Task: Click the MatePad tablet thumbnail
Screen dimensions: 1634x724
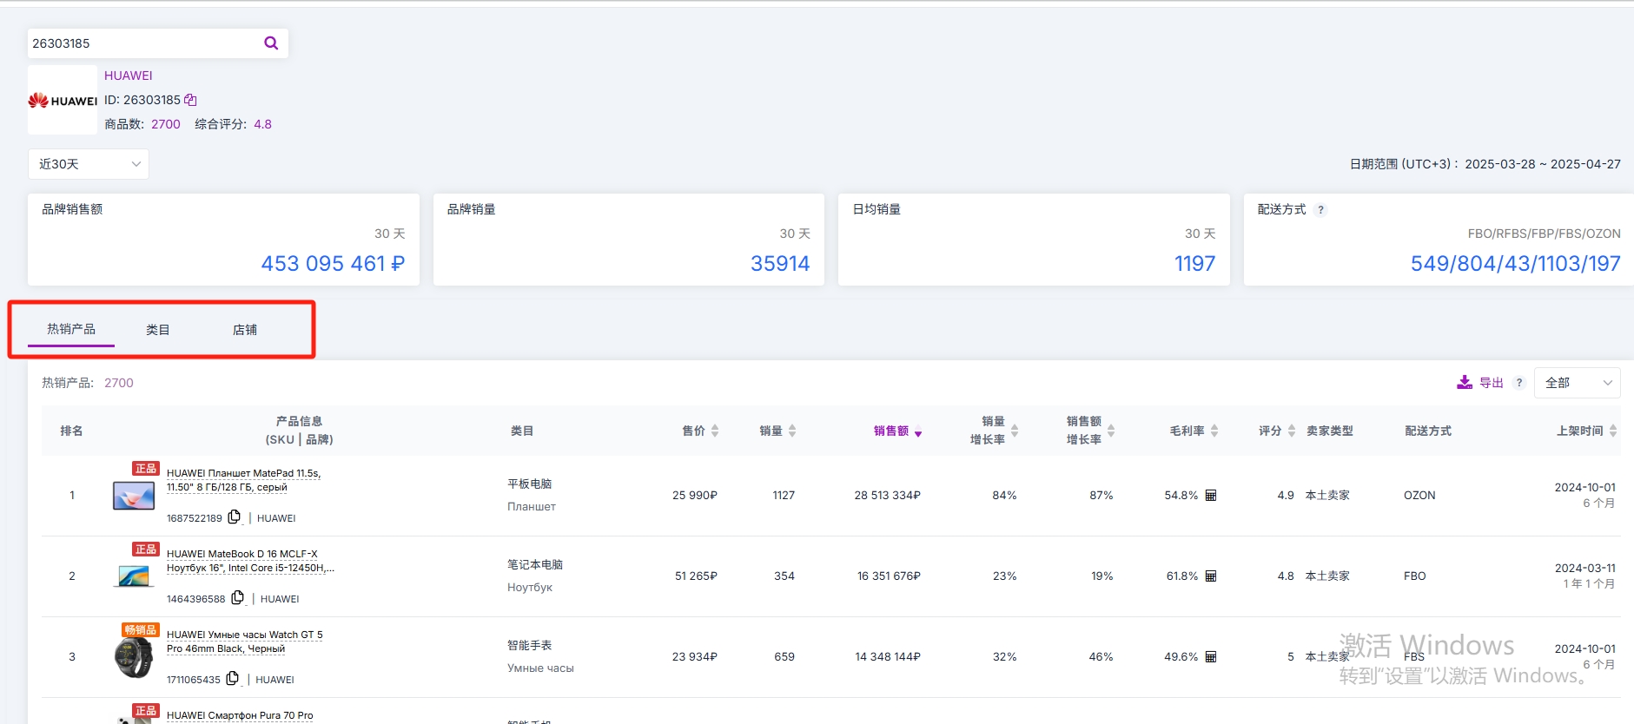Action: click(134, 496)
